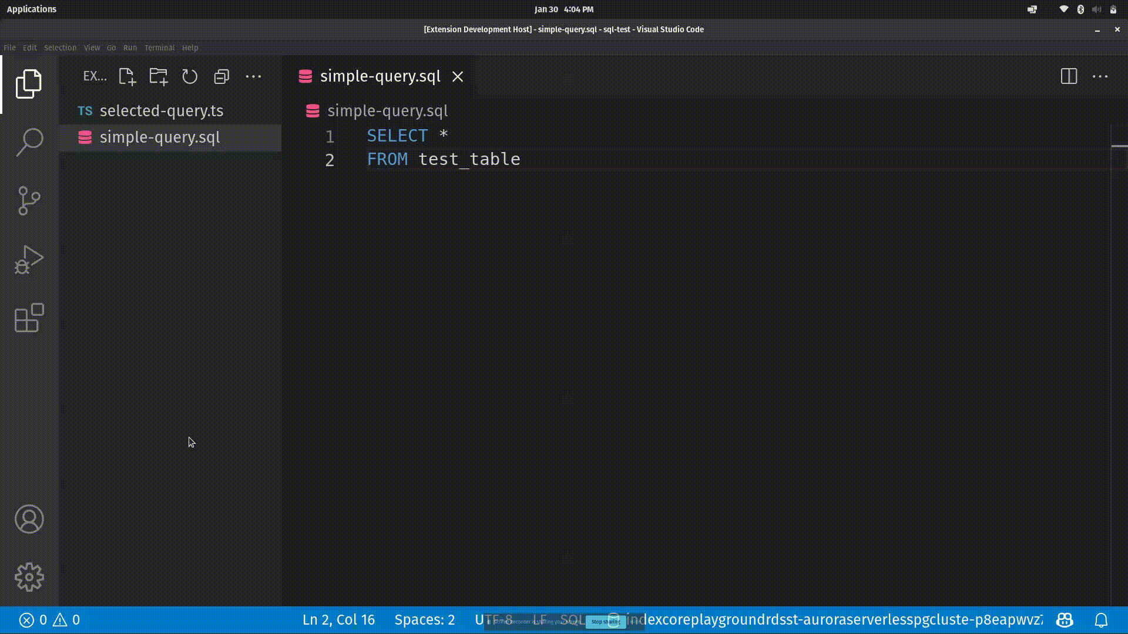Split the editor to the right
The width and height of the screenshot is (1128, 634).
pyautogui.click(x=1069, y=76)
